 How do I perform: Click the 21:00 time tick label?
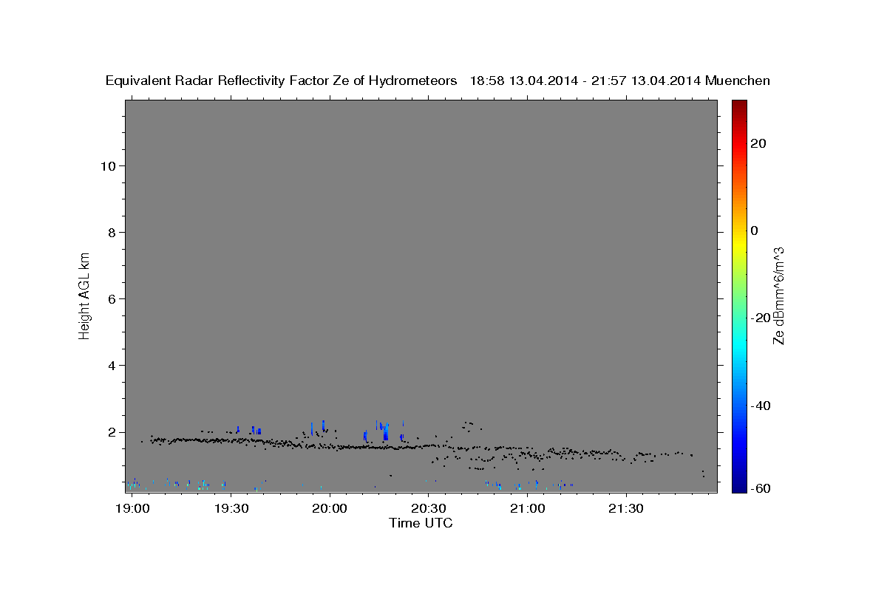pos(527,509)
